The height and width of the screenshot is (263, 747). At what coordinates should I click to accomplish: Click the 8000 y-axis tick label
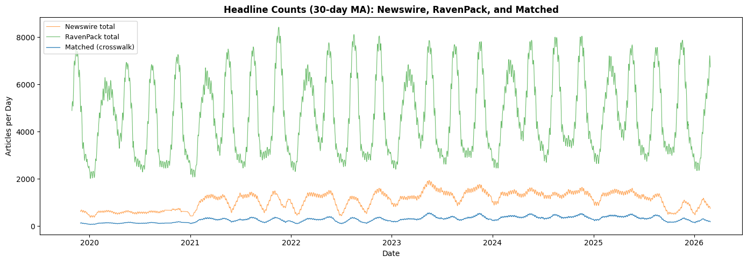(x=27, y=37)
